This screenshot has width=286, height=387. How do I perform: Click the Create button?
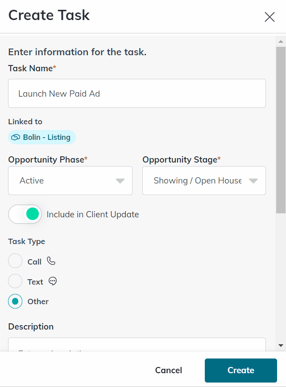pyautogui.click(x=240, y=370)
